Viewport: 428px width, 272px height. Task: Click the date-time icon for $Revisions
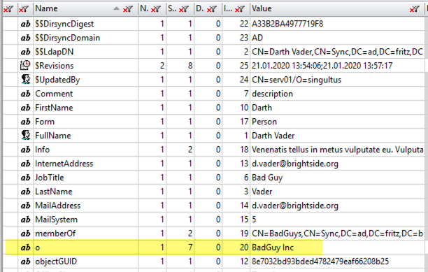click(25, 65)
